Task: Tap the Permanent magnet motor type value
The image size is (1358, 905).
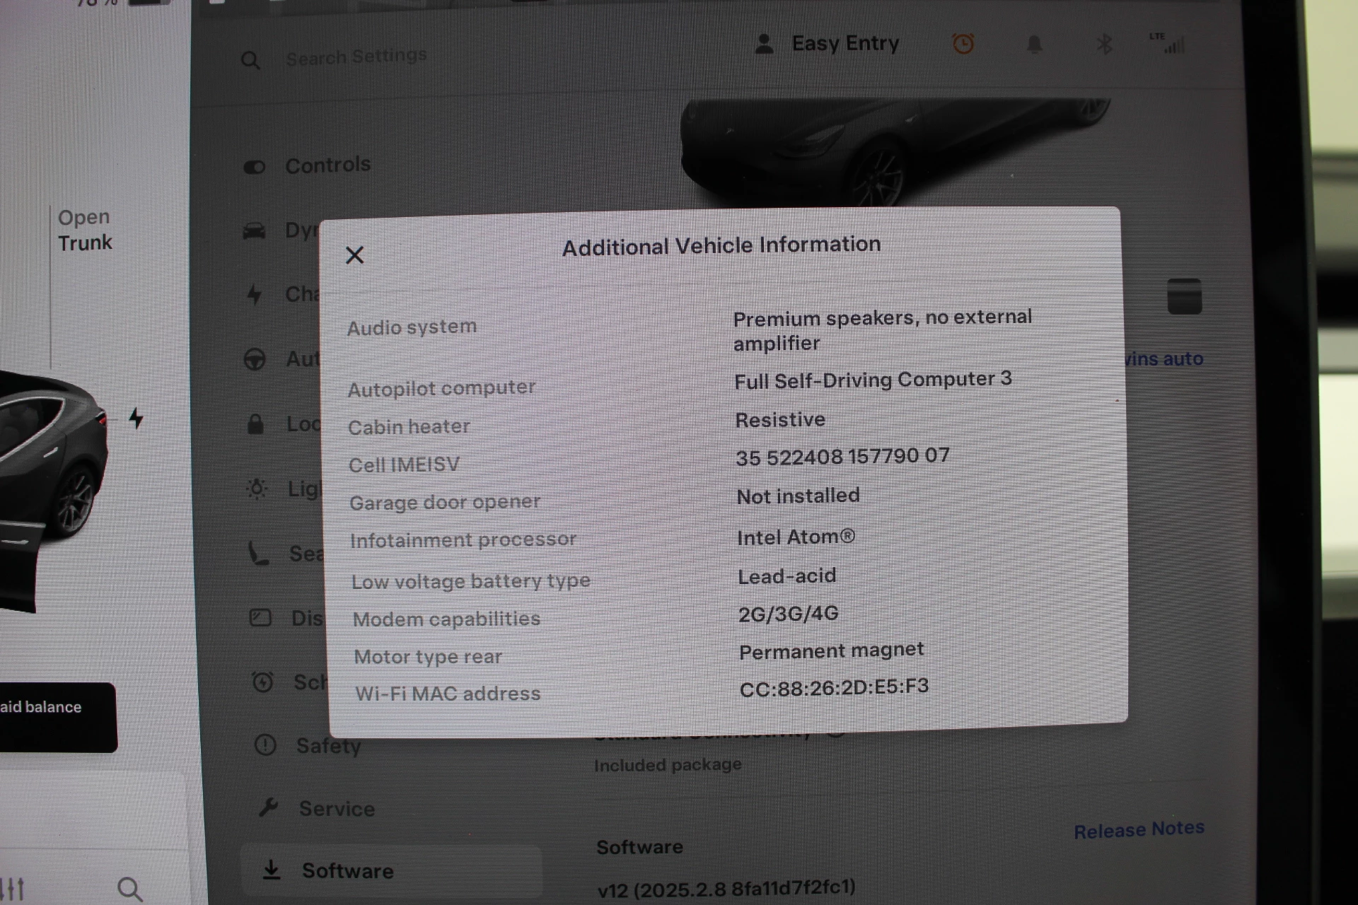Action: click(831, 650)
